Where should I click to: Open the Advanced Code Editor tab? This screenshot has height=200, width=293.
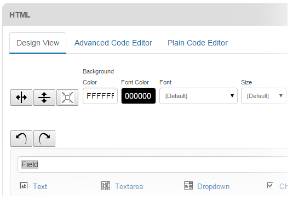pos(113,43)
